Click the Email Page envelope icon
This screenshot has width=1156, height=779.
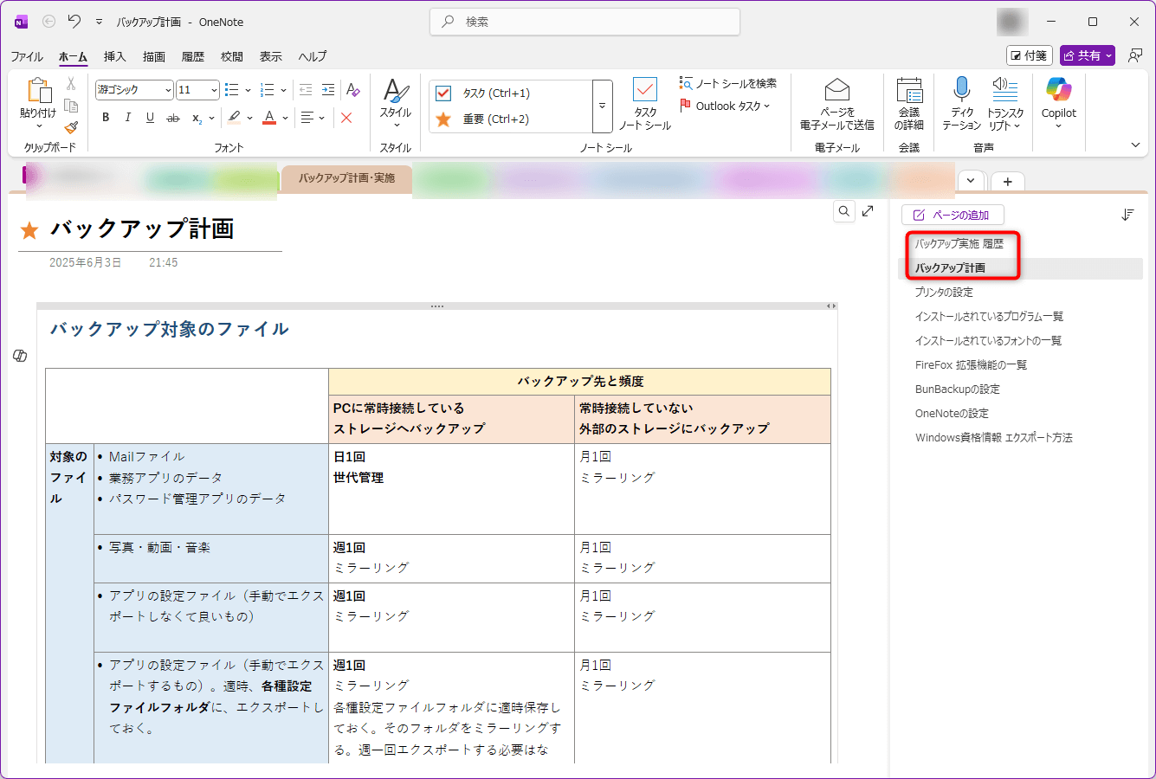coord(836,90)
